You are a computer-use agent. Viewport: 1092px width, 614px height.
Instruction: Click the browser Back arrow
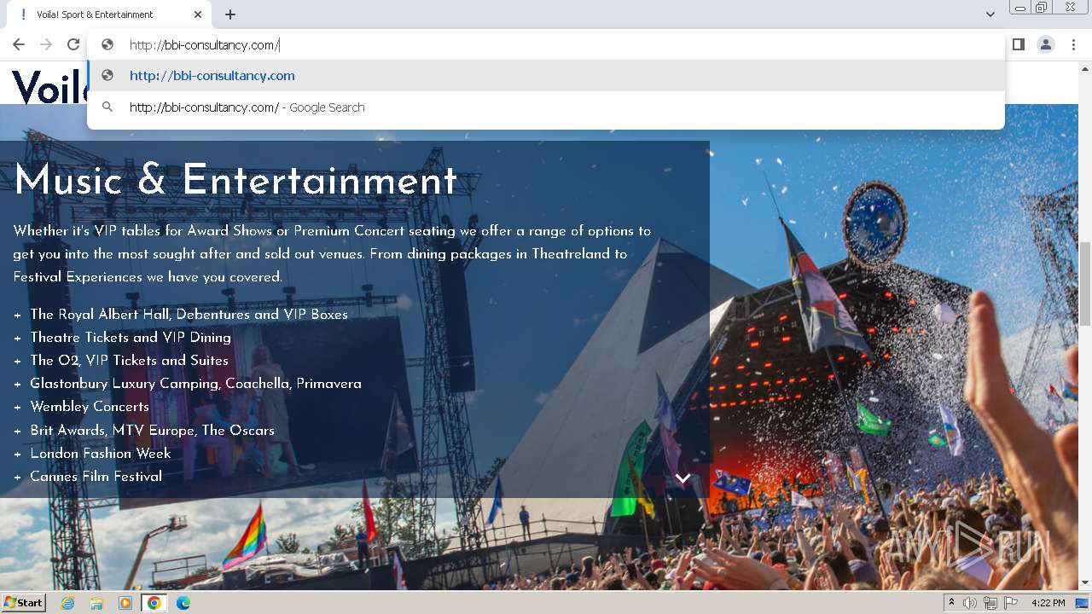(x=19, y=44)
